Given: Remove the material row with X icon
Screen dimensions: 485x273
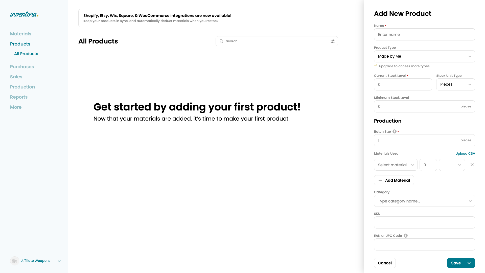Looking at the screenshot, I should click(472, 165).
